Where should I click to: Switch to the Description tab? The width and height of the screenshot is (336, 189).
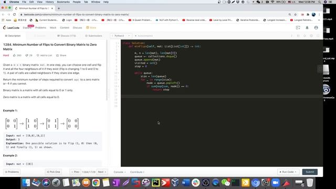(13, 36)
